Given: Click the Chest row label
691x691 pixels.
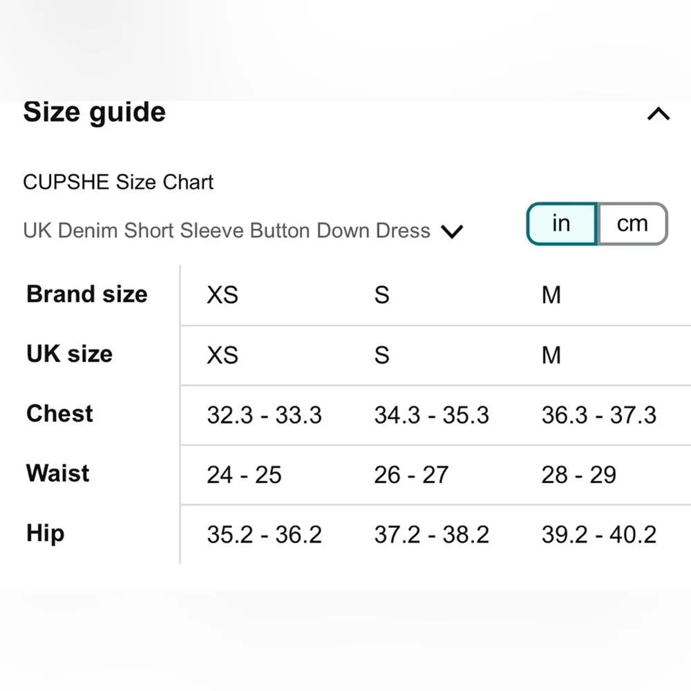Looking at the screenshot, I should tap(59, 414).
